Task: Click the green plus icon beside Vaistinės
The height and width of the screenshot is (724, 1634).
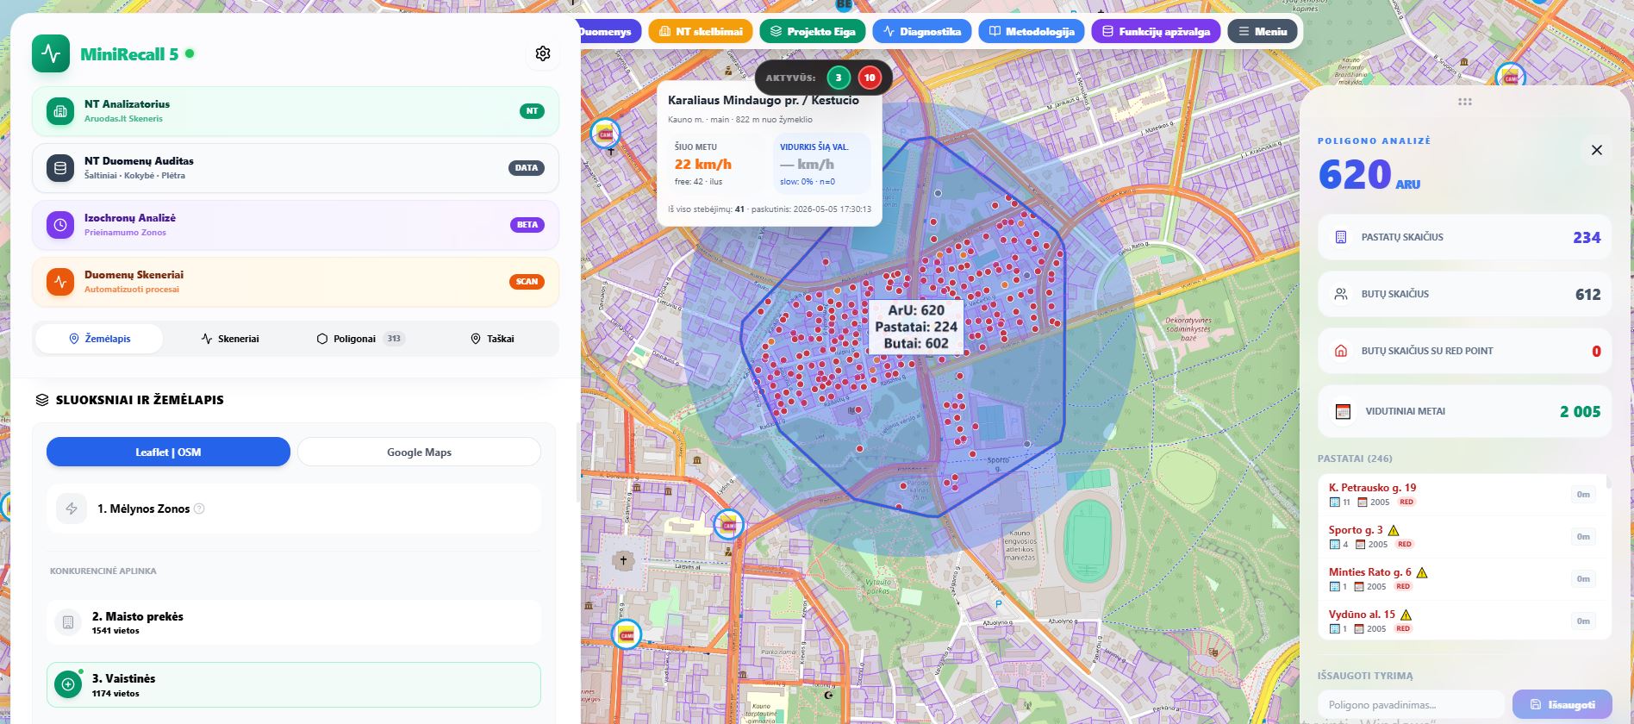Action: [x=68, y=684]
